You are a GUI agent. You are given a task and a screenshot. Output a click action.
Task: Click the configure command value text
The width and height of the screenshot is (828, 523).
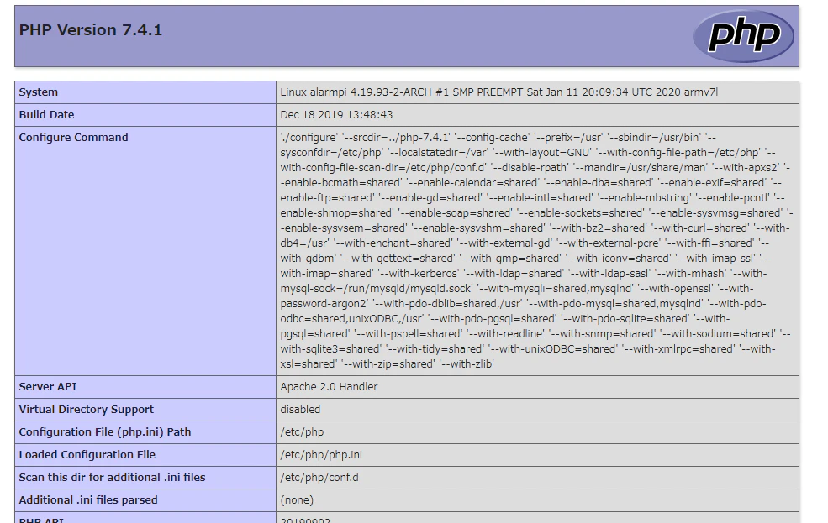click(536, 250)
